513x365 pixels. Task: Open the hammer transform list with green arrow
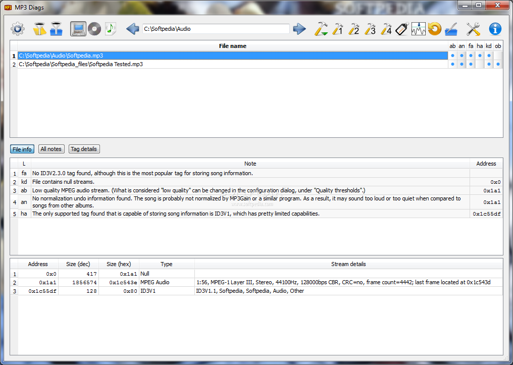tap(321, 29)
